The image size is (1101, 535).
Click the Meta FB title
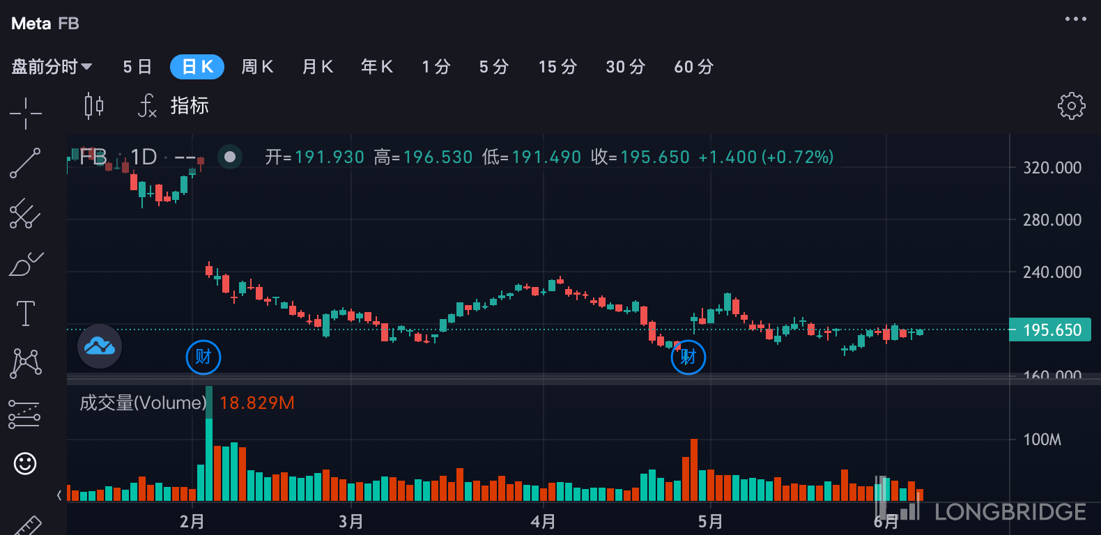click(x=45, y=24)
